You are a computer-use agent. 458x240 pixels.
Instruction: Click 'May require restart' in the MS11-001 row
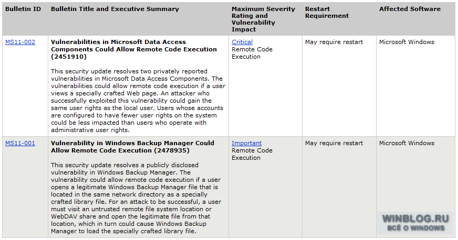334,143
